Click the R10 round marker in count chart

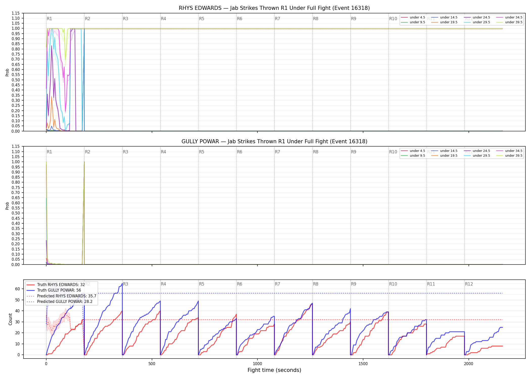393,284
